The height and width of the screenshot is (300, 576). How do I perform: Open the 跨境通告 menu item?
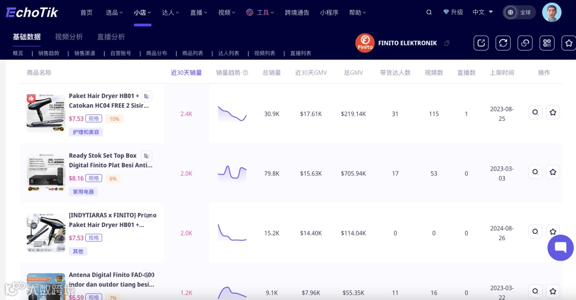pyautogui.click(x=297, y=12)
